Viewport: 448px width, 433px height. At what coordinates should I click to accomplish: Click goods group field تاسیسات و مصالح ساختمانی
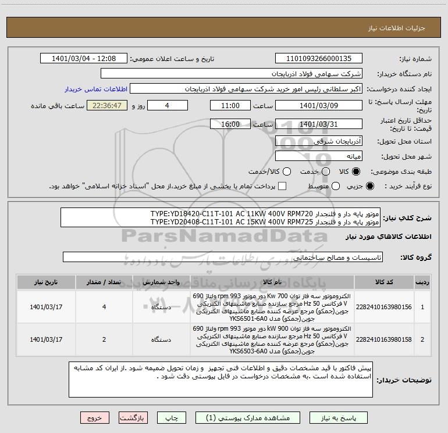tap(223, 257)
